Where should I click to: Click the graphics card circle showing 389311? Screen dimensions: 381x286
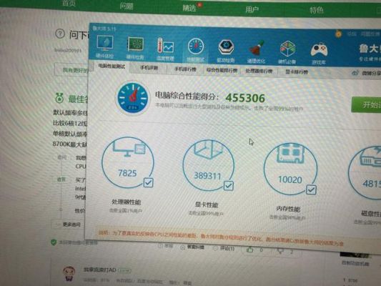pos(209,165)
